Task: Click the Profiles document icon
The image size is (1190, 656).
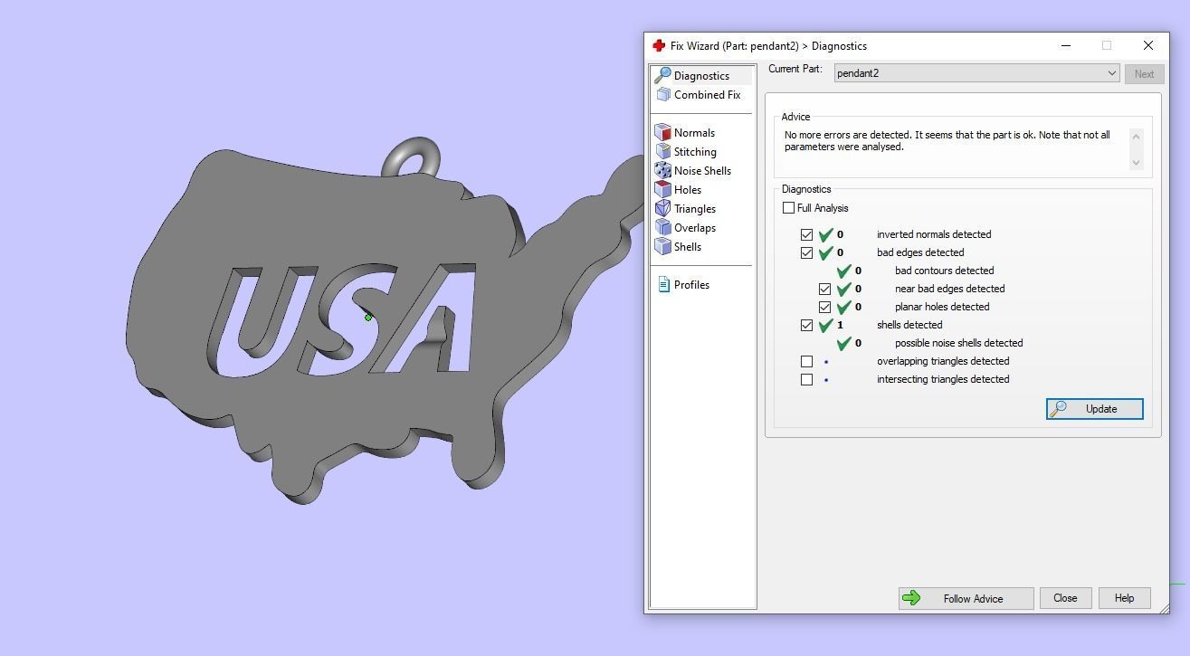Action: click(x=663, y=284)
